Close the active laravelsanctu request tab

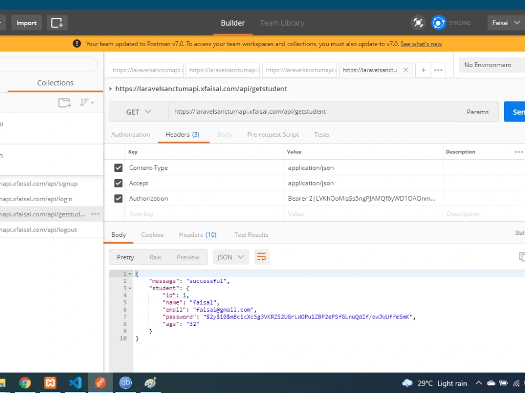(x=405, y=70)
